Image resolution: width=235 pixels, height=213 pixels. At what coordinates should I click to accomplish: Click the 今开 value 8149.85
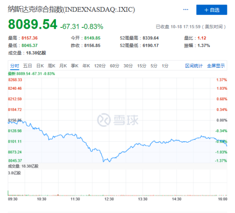[92, 38]
